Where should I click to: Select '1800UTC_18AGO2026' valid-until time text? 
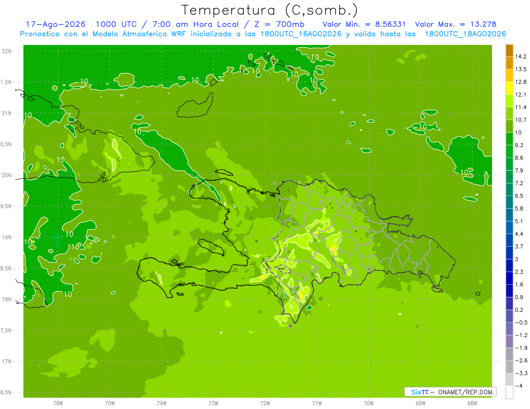(465, 34)
